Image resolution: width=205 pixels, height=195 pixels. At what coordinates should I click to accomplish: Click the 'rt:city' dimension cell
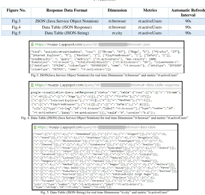click(117, 33)
